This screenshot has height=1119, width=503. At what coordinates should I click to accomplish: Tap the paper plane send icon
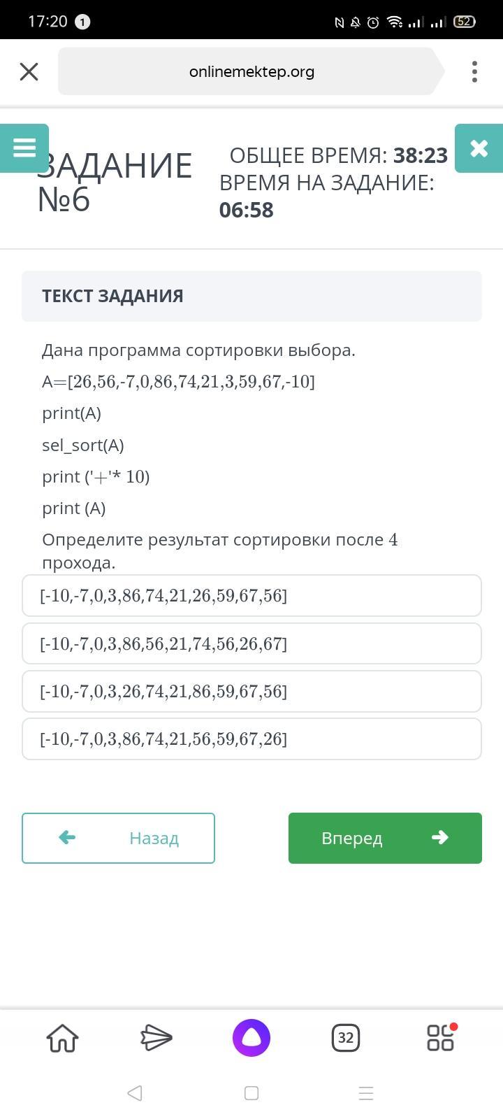[x=156, y=1038]
